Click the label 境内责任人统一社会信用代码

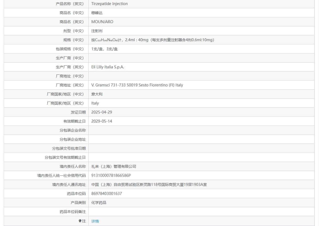coord(62,175)
